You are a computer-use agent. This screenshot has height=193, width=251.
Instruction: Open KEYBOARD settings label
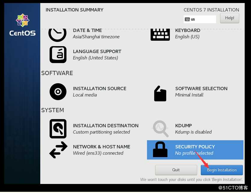pyautogui.click(x=188, y=30)
